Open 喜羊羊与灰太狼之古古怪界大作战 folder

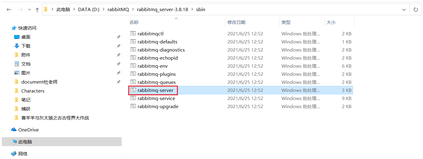point(55,118)
